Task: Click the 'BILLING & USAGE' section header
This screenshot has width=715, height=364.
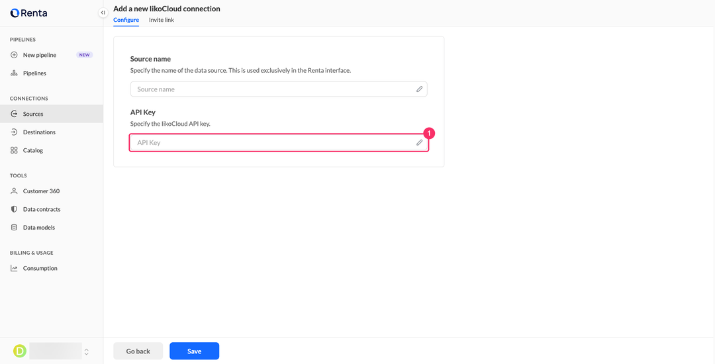Action: click(32, 253)
